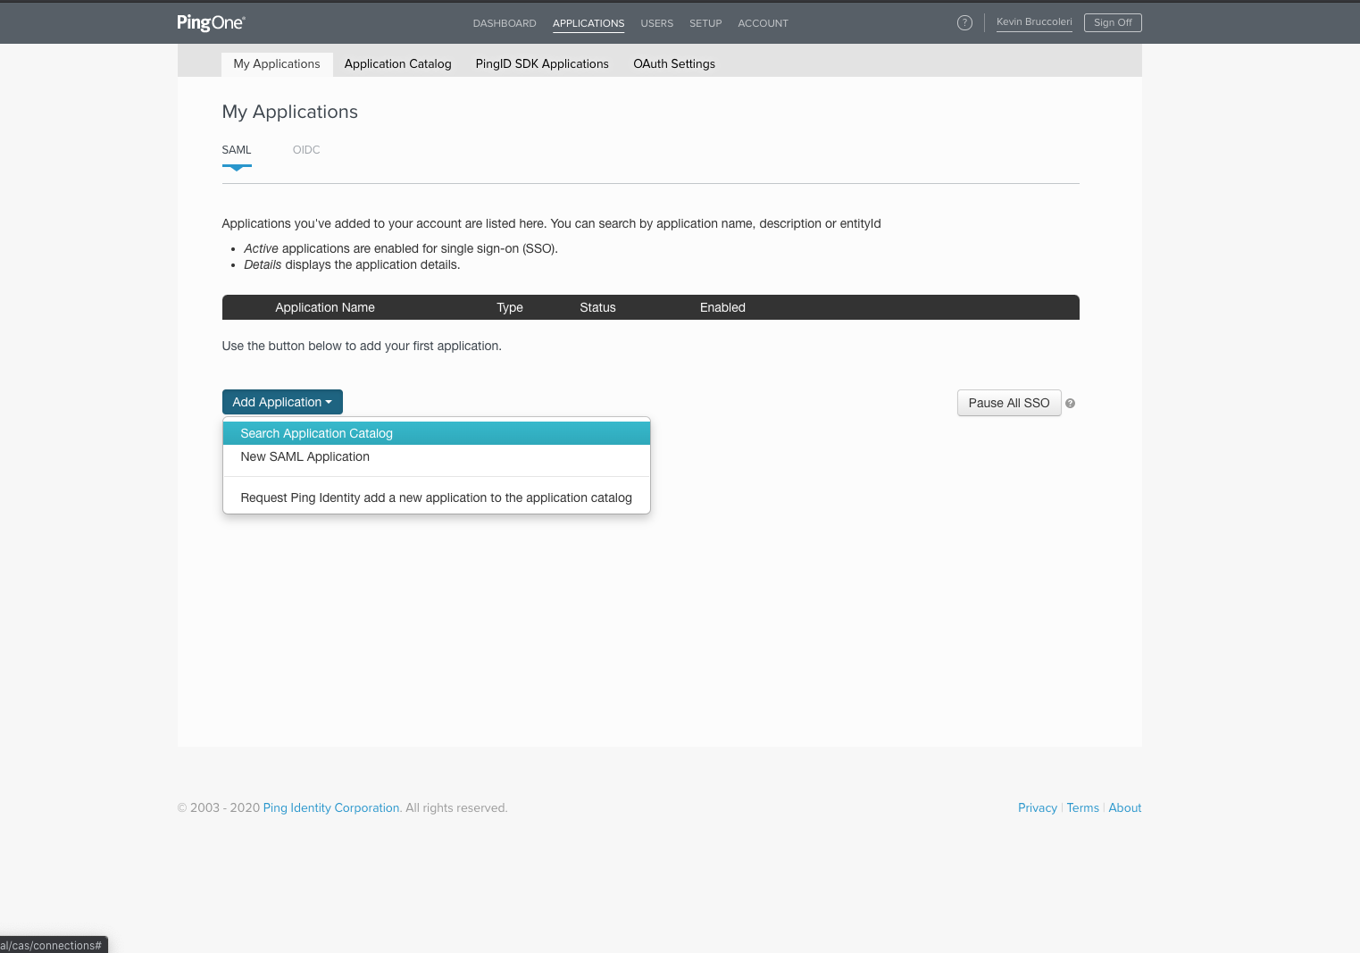Go to the Dashboard navigation item

pyautogui.click(x=505, y=23)
